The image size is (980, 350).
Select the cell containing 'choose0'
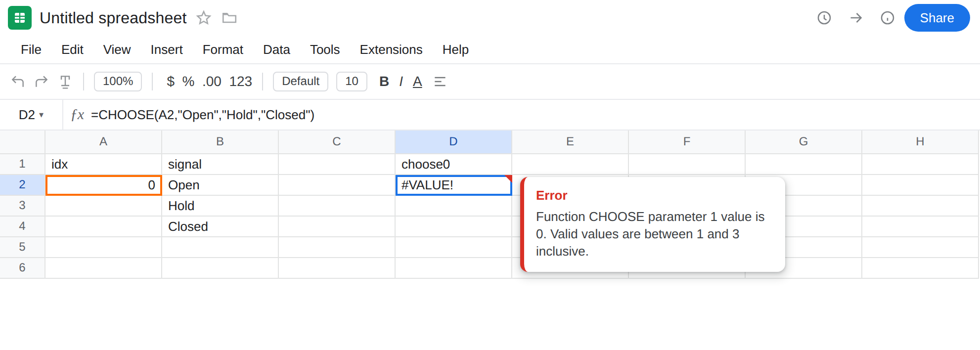point(453,164)
